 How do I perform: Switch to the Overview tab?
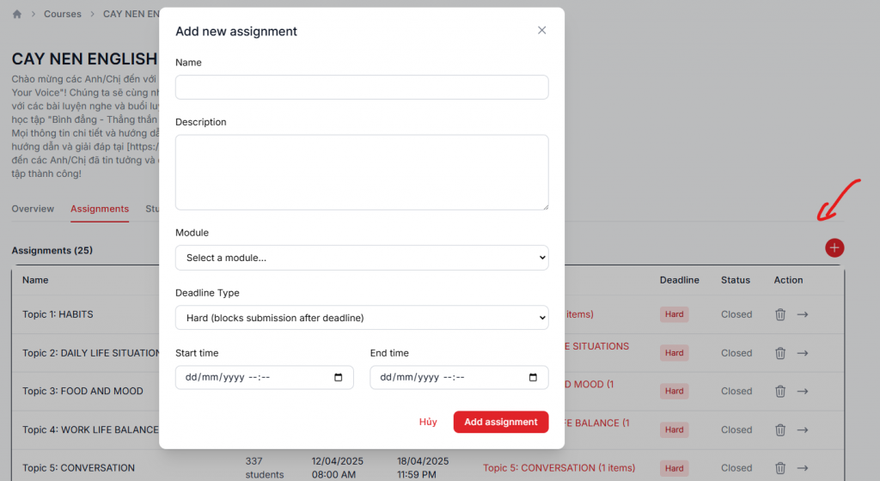coord(33,209)
